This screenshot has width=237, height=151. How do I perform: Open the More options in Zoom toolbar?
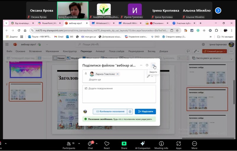[x=194, y=145]
